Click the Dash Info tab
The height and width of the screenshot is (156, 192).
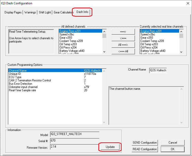[82, 12]
